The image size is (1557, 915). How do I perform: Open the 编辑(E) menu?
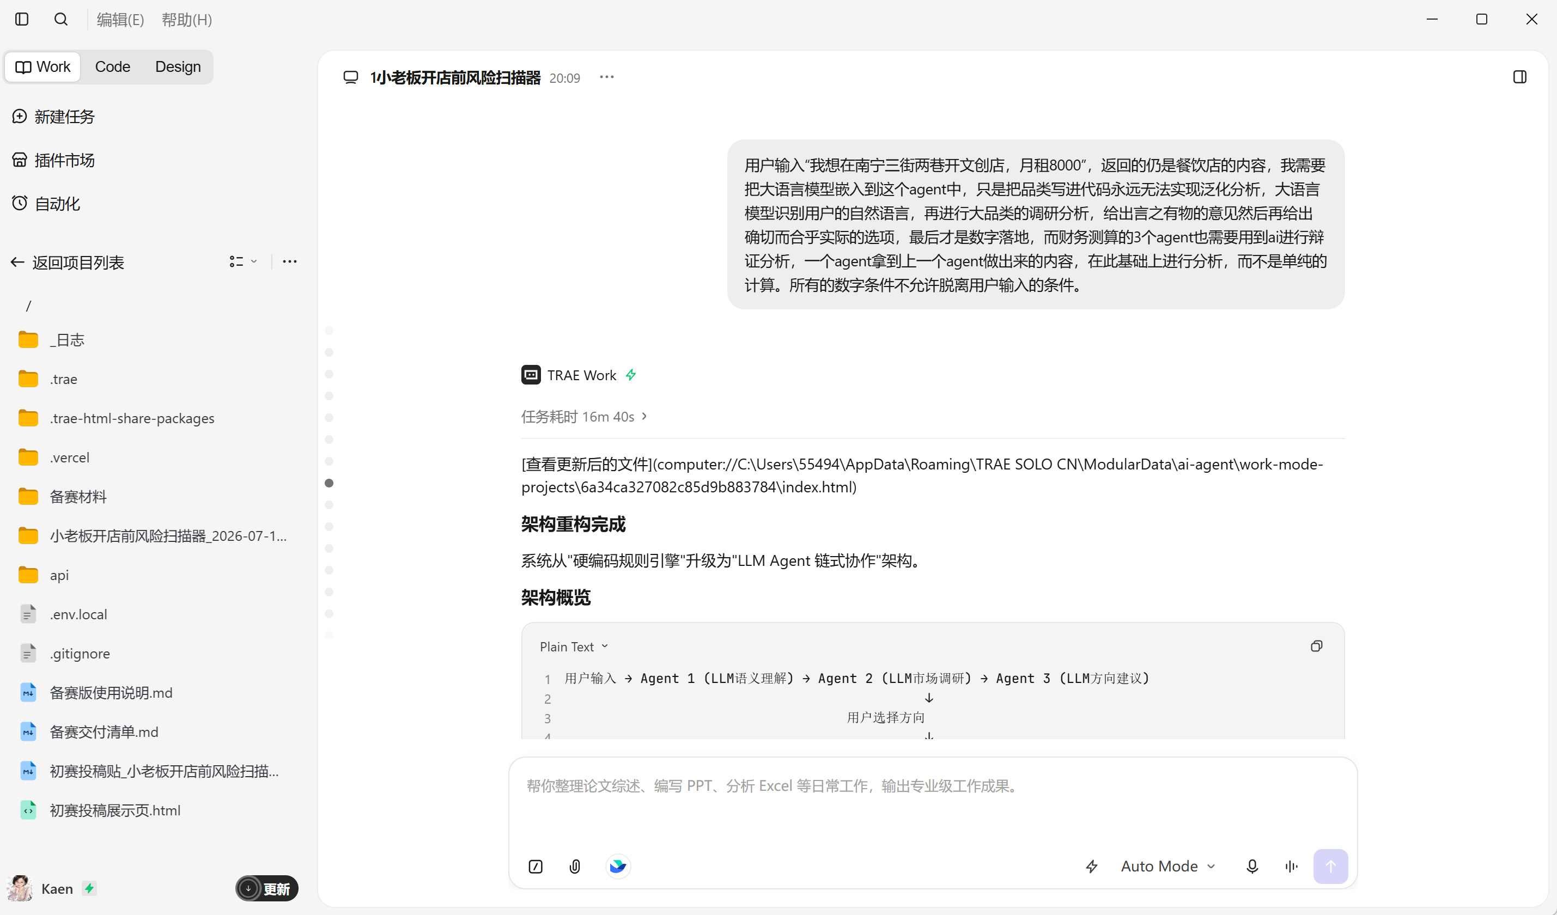pos(120,20)
